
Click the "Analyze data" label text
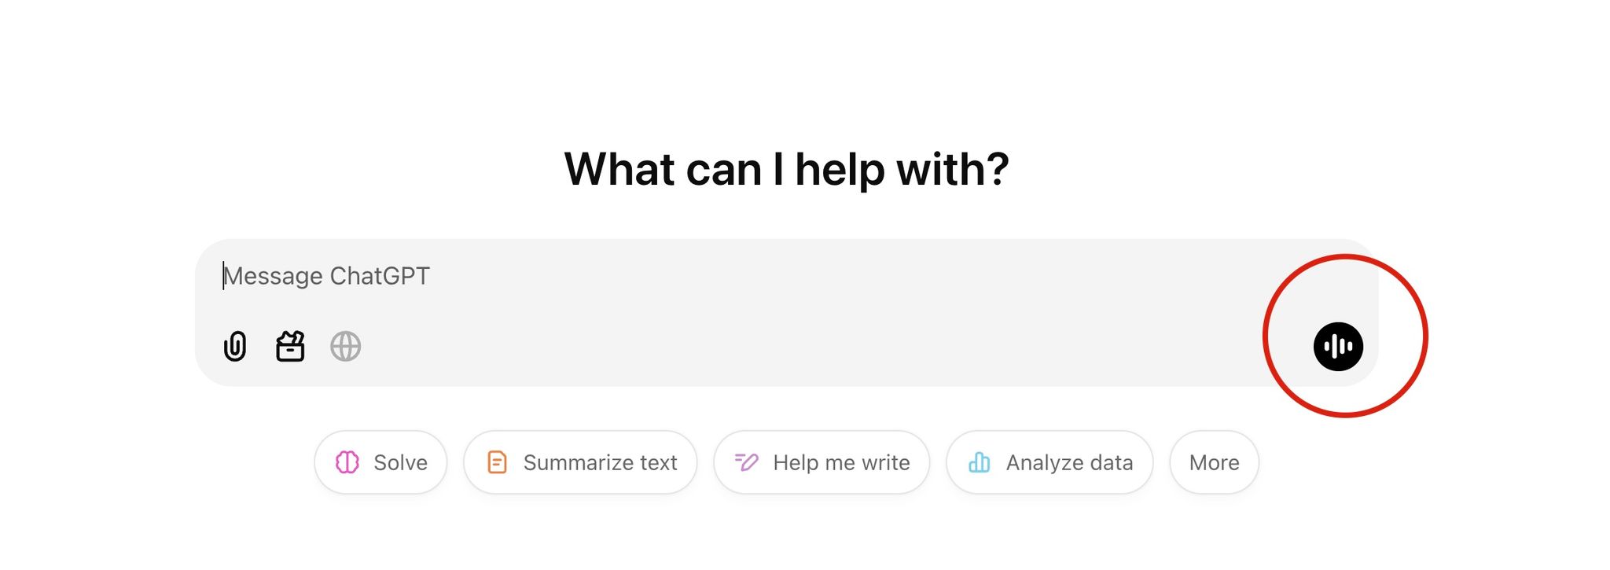(x=1069, y=462)
